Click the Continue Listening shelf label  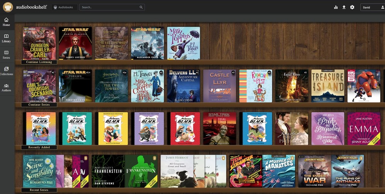[x=39, y=62]
